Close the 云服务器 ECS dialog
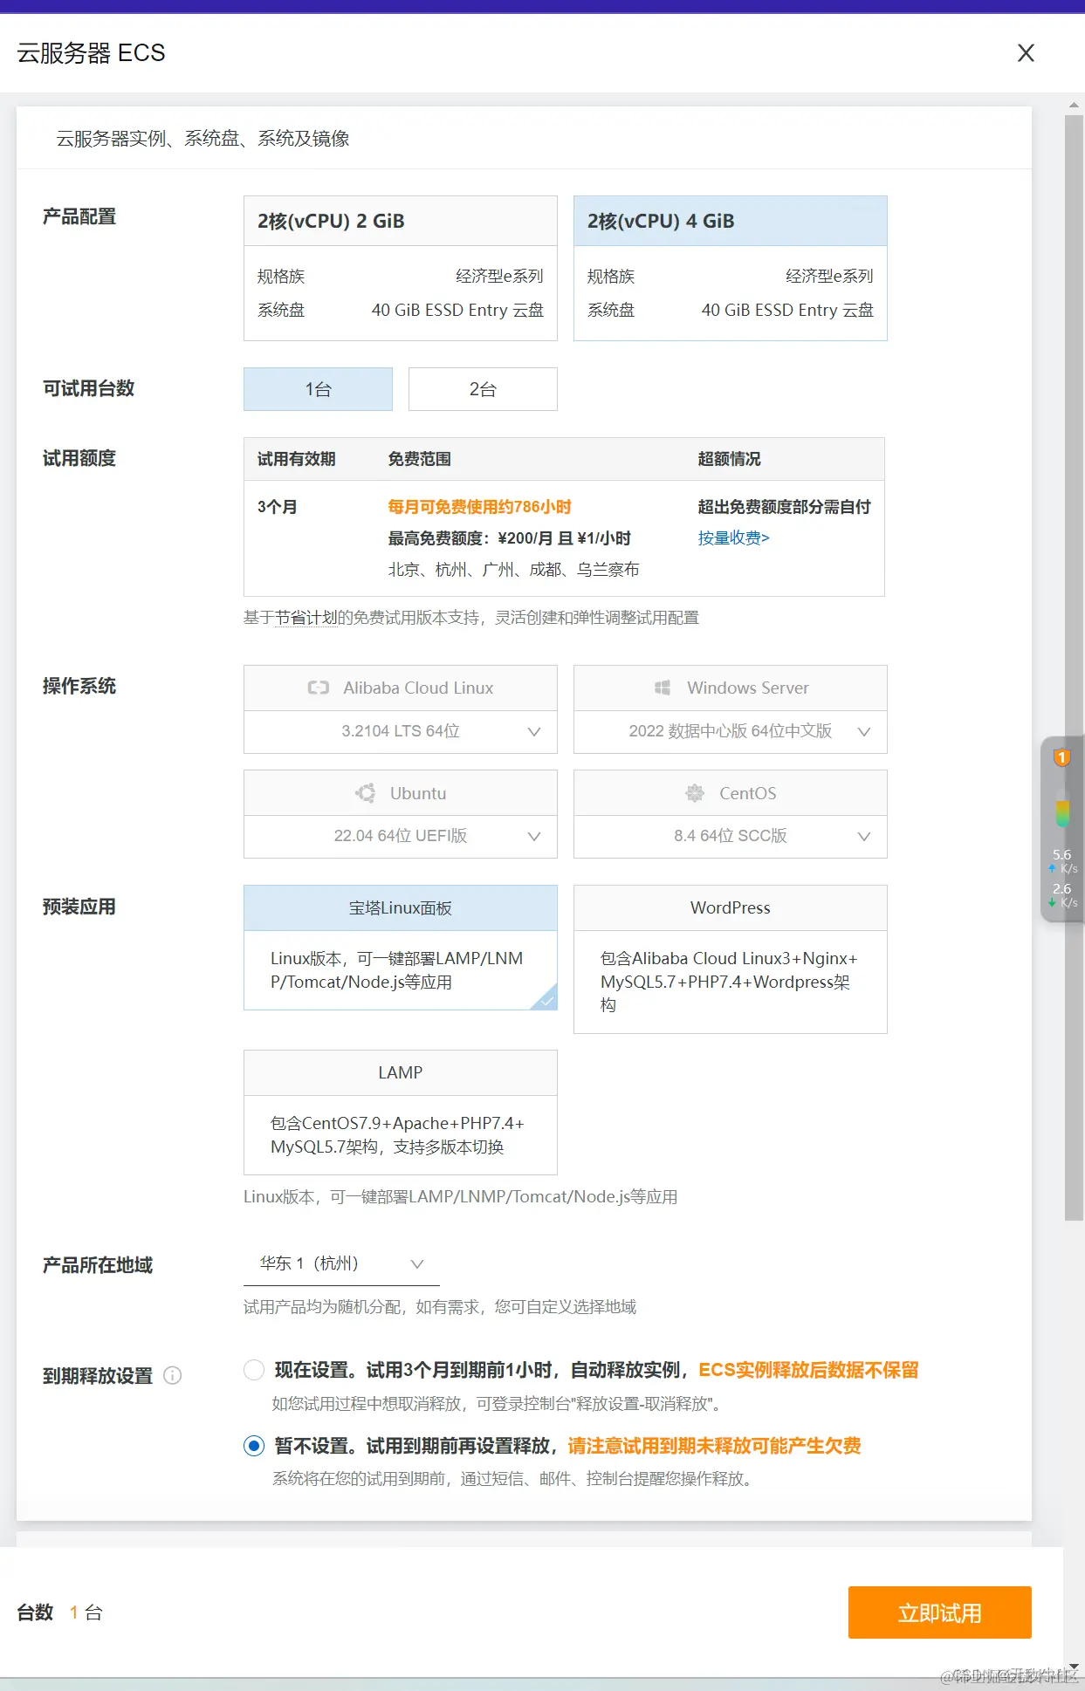The image size is (1085, 1691). [1026, 53]
